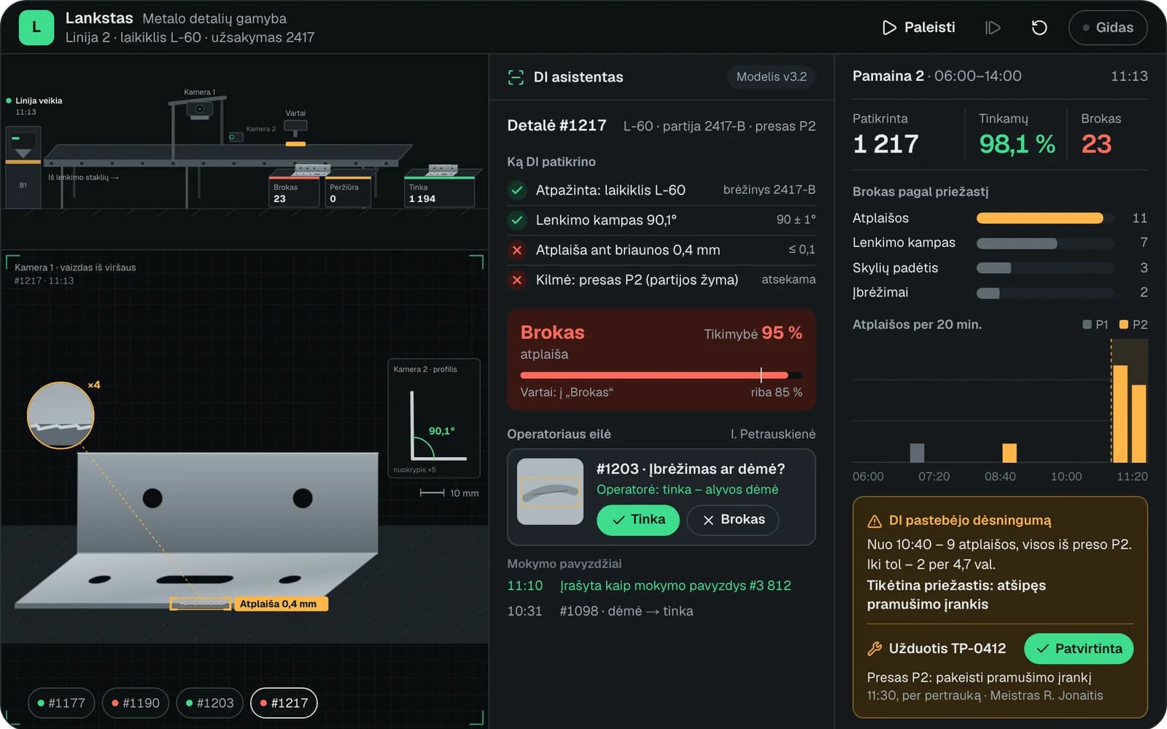The height and width of the screenshot is (729, 1167).
Task: Click the ×4 magnifier burr close-up
Action: 61,416
